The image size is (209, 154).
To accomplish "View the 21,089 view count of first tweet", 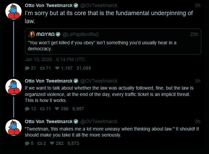I will pos(84,68).
